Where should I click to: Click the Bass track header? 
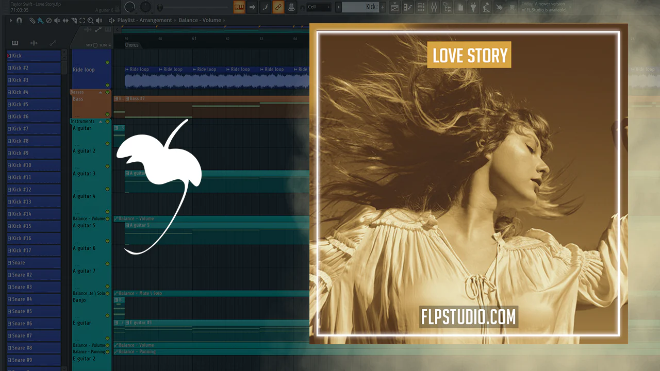[91, 106]
